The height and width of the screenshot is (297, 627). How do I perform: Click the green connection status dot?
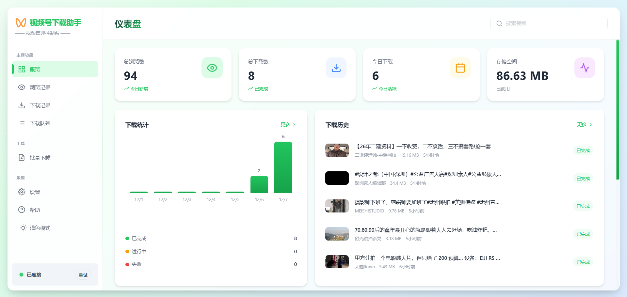point(21,274)
